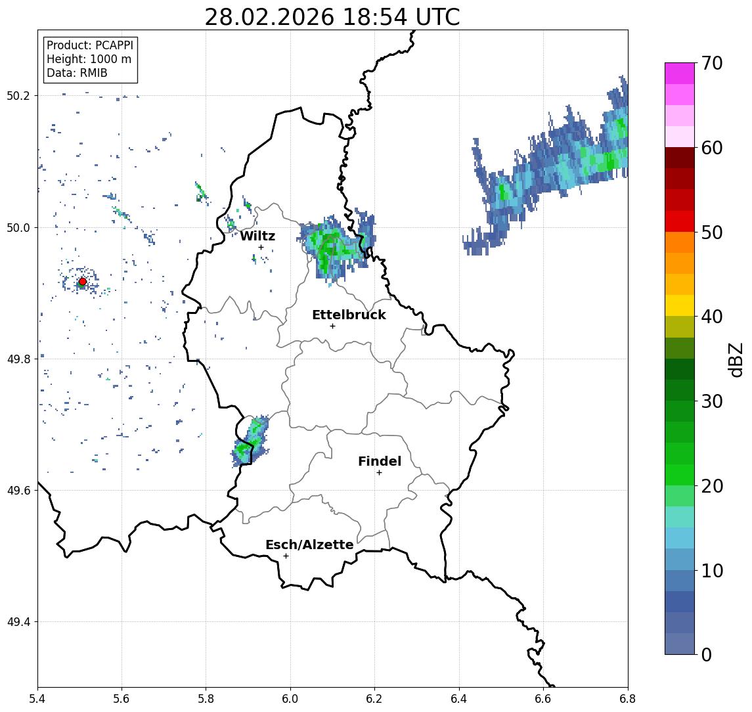The height and width of the screenshot is (712, 752).
Task: Click the 10 dBZ colorbar label
Action: 712,570
